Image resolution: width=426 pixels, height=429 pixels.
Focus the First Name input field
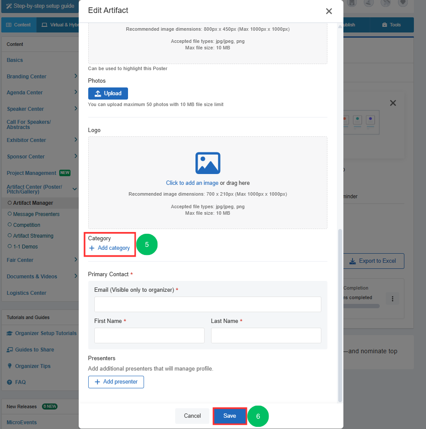coord(149,335)
